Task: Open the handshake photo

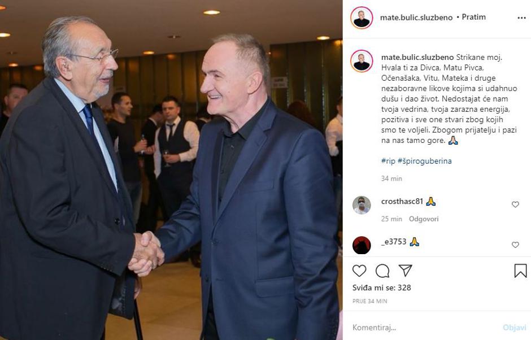Action: (171, 170)
